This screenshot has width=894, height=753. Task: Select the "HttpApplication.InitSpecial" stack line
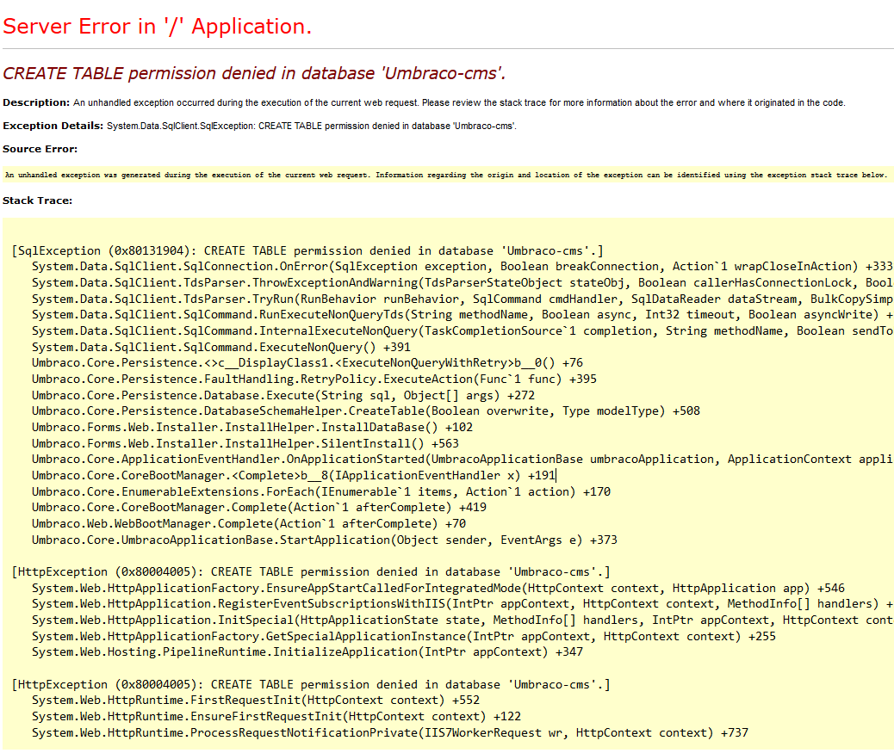(463, 620)
